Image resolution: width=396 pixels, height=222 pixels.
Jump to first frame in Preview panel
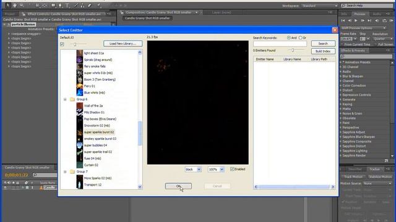tap(343, 20)
